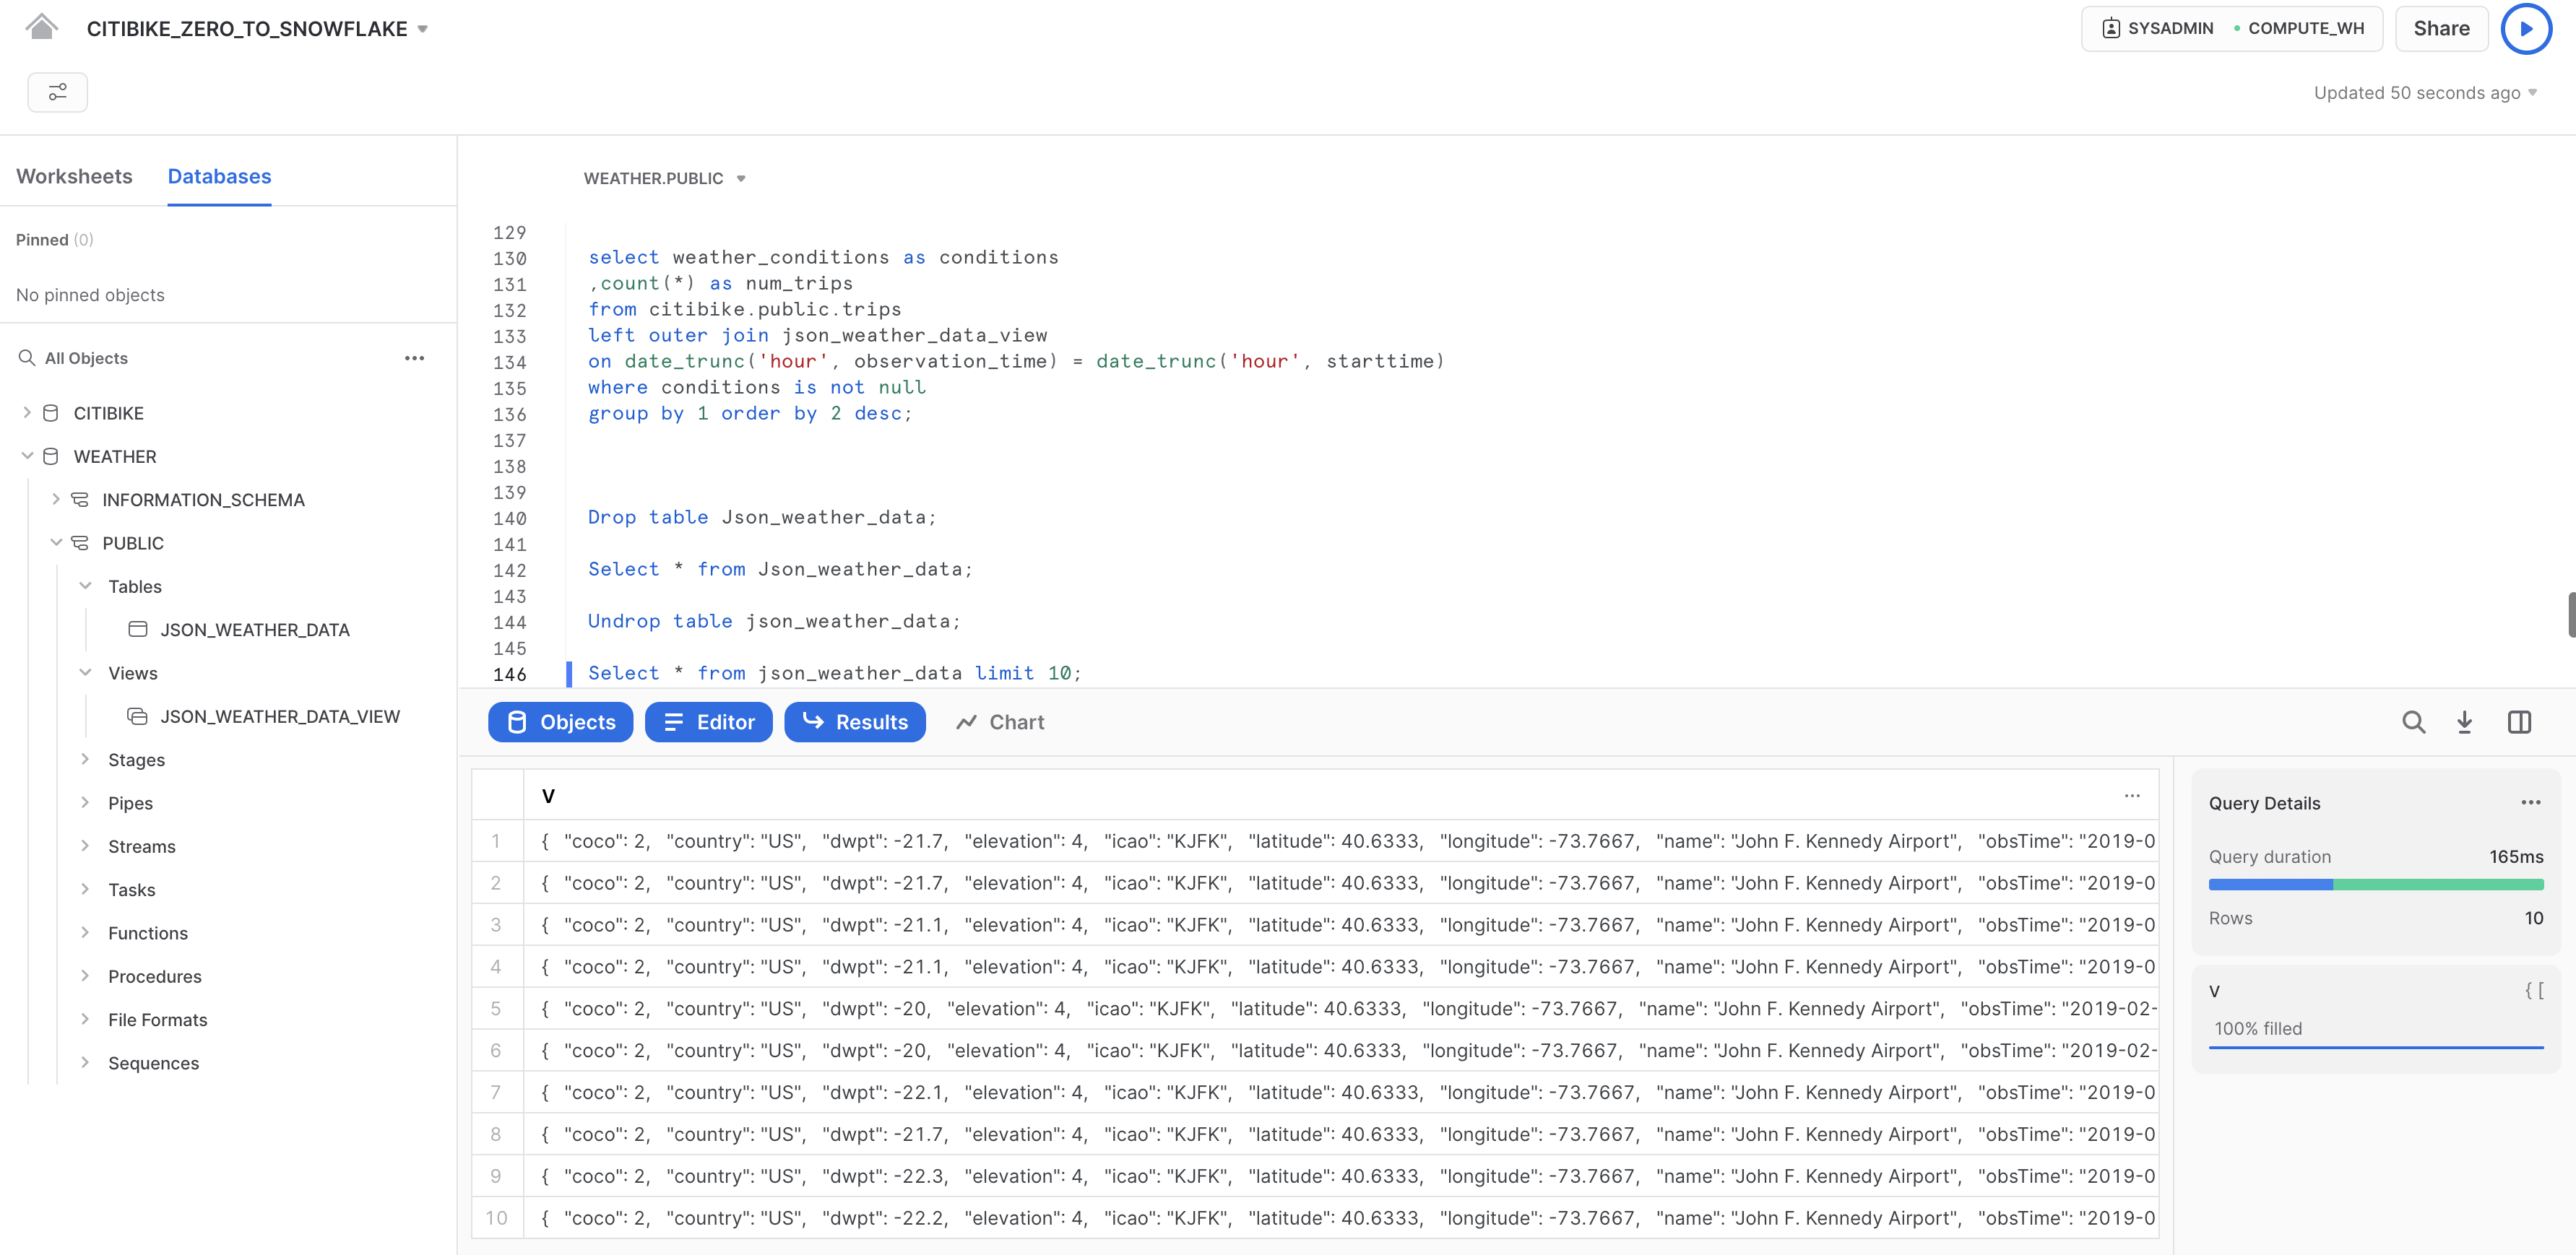Open Query Details more options menu
Image resolution: width=2576 pixels, height=1255 pixels.
[2530, 802]
